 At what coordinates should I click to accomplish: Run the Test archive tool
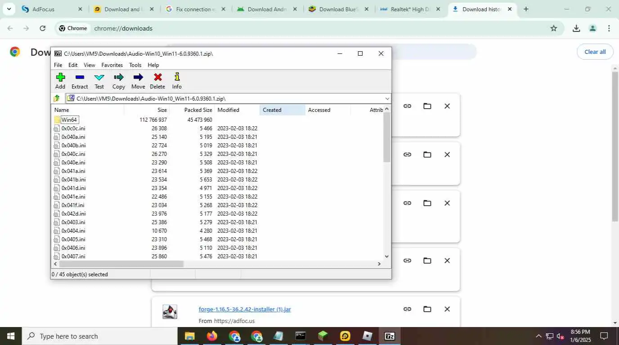(99, 81)
